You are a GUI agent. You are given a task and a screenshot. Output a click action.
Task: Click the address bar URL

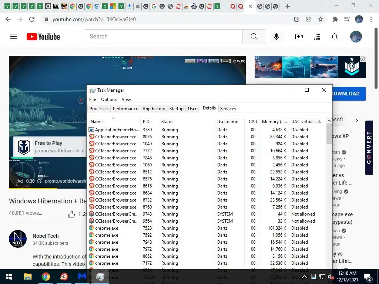(94, 19)
